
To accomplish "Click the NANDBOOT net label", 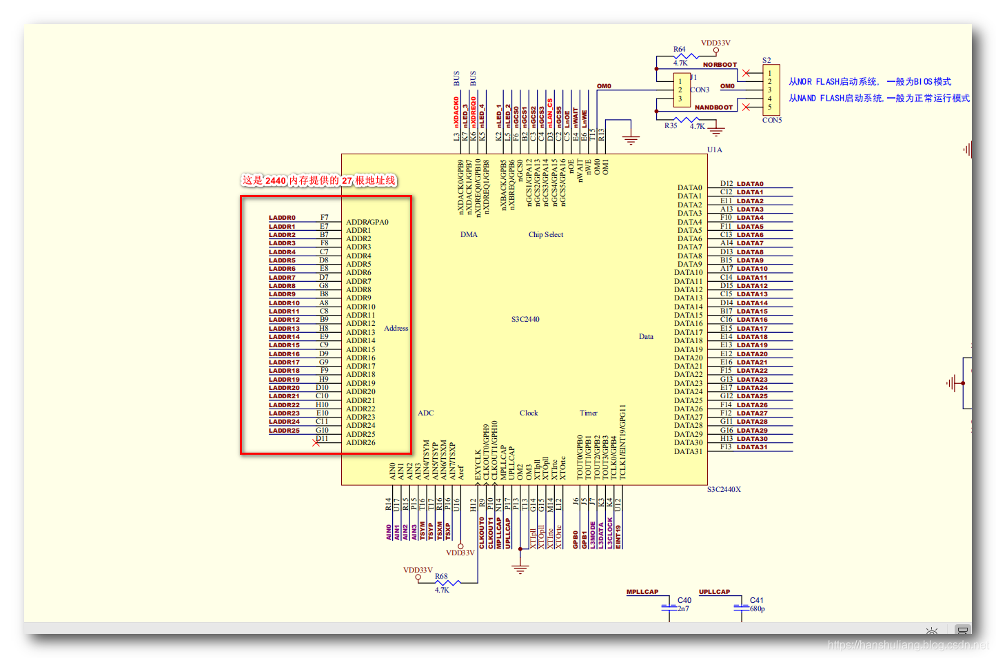I will point(713,107).
